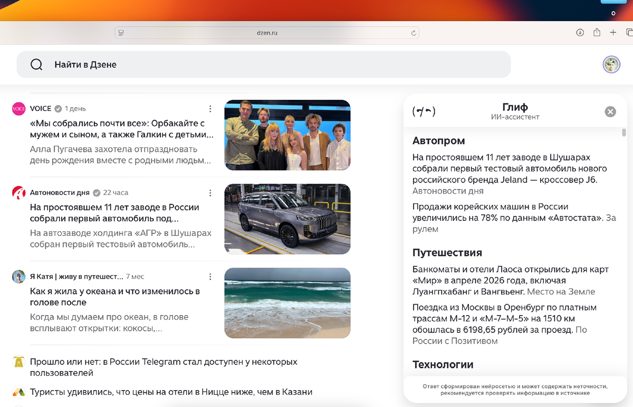Image resolution: width=633 pixels, height=407 pixels.
Task: Open 'Автоновости дня' source in Глиф panel
Action: click(x=448, y=191)
